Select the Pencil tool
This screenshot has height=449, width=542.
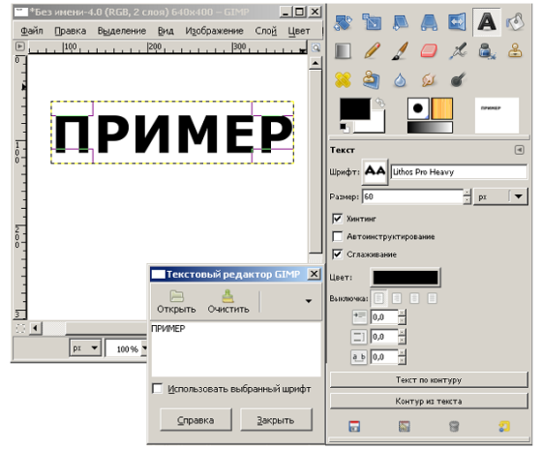click(x=372, y=51)
